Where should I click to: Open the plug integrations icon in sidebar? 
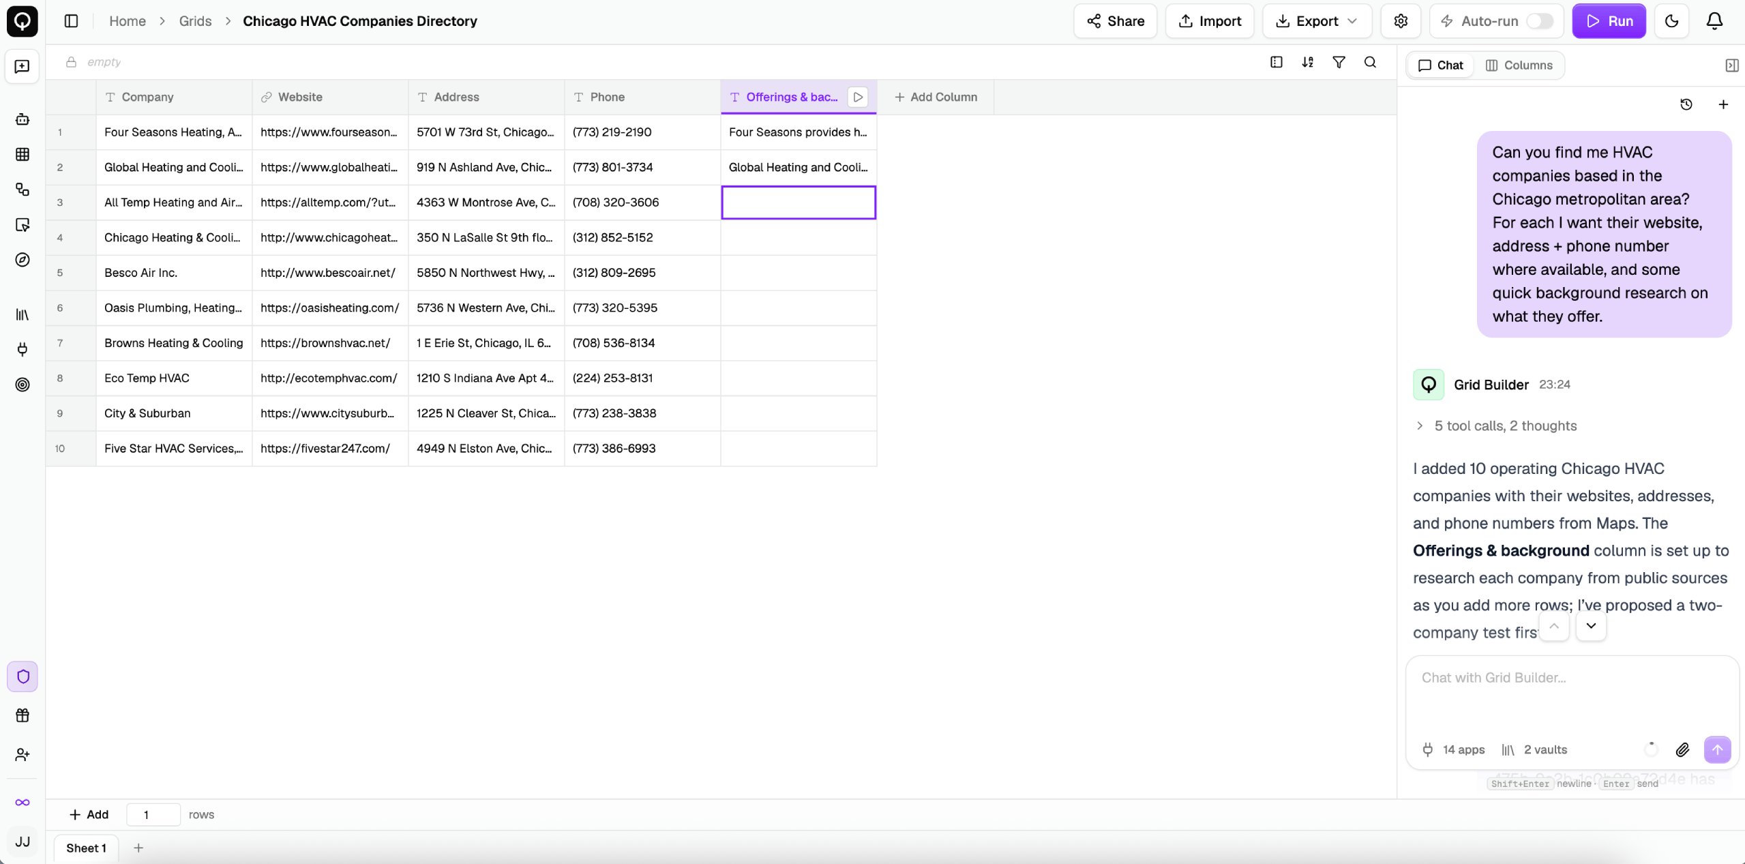[x=22, y=350]
